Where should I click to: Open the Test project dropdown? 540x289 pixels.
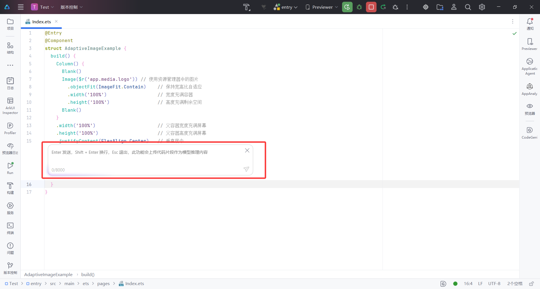[x=42, y=7]
